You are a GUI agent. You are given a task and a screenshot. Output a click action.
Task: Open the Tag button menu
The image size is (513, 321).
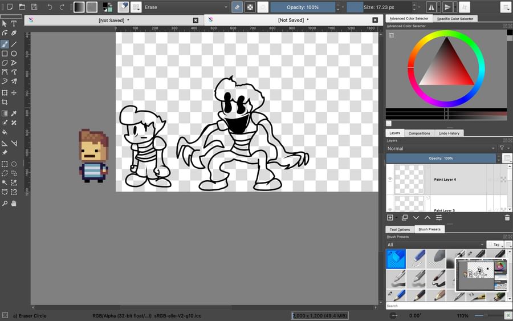coord(496,245)
